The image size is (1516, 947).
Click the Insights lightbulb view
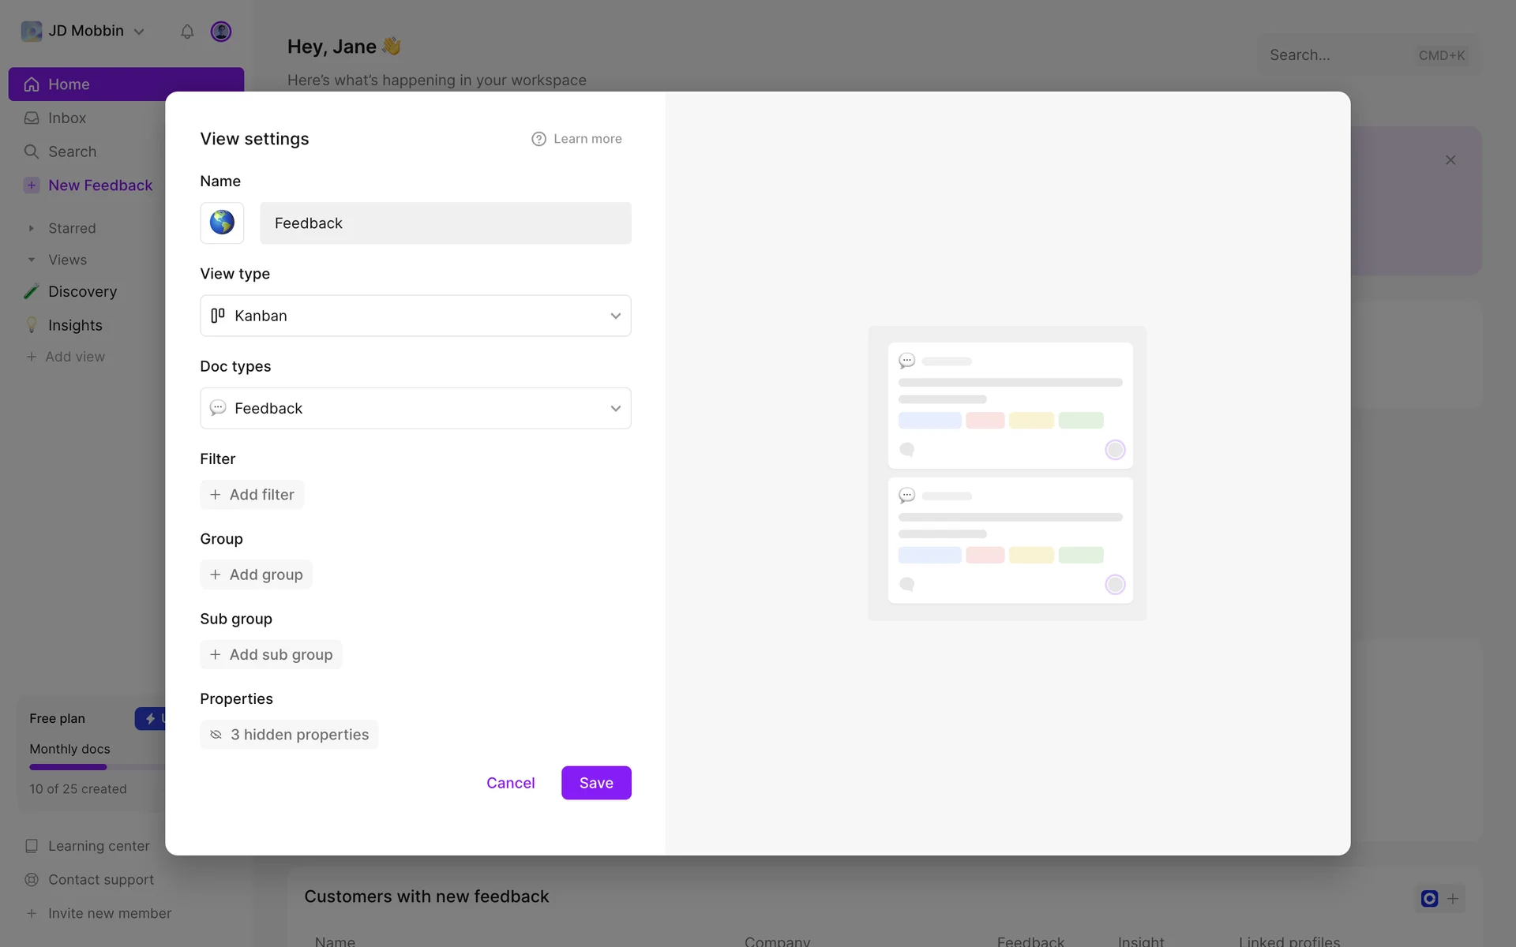click(75, 325)
